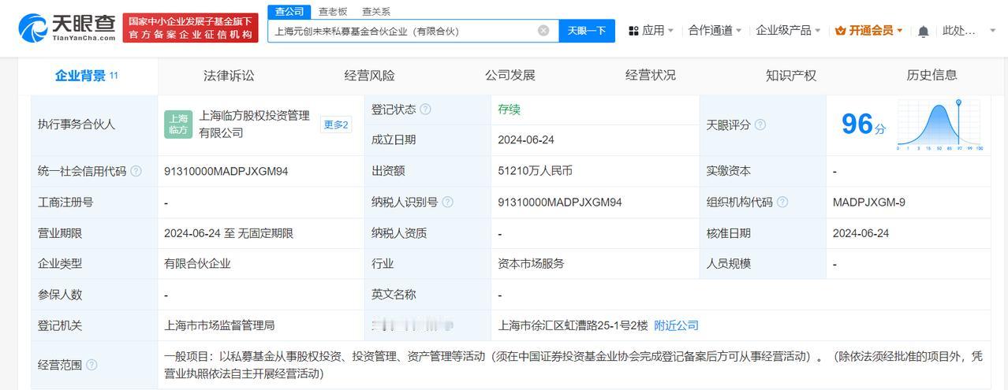Click the 应用 grid icon
Viewport: 1008px width, 390px height.
point(633,31)
